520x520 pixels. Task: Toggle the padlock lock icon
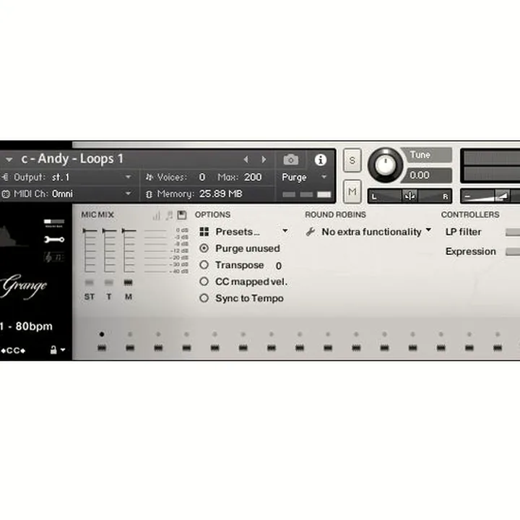point(53,350)
